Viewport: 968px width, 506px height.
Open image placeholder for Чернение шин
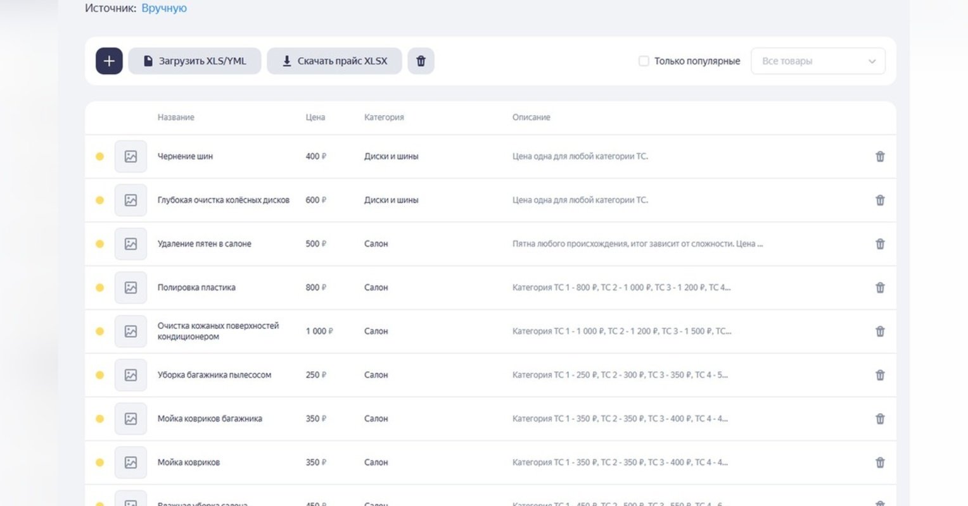click(131, 156)
